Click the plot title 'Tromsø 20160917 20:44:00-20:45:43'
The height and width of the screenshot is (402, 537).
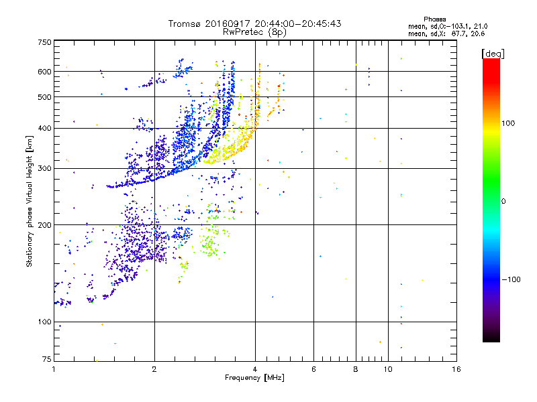[x=255, y=23]
